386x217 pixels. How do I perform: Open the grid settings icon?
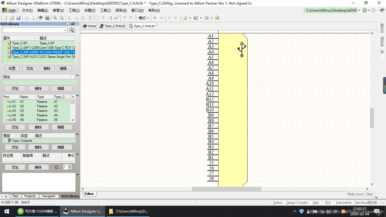coord(207,18)
